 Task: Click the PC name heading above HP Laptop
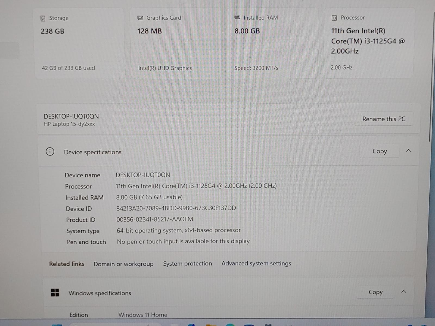coord(71,116)
